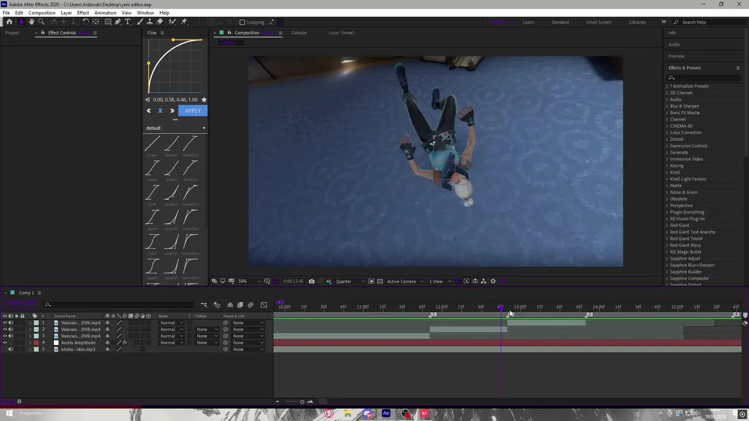Switch to Learn workspace
The width and height of the screenshot is (749, 421).
click(x=528, y=22)
